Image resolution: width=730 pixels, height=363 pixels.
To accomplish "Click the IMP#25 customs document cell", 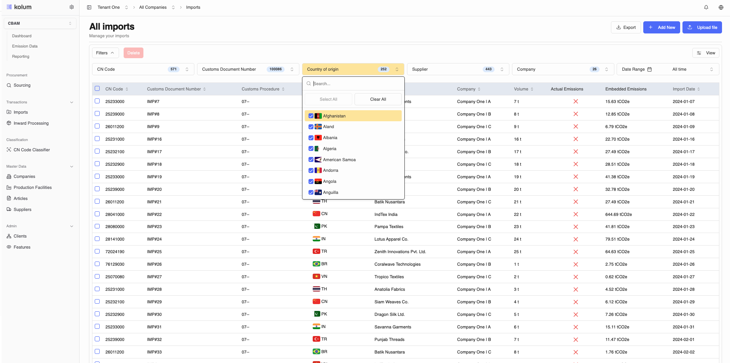I will click(154, 252).
